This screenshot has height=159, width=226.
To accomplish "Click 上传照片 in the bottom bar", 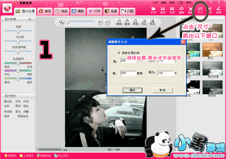I will tap(27, 156).
